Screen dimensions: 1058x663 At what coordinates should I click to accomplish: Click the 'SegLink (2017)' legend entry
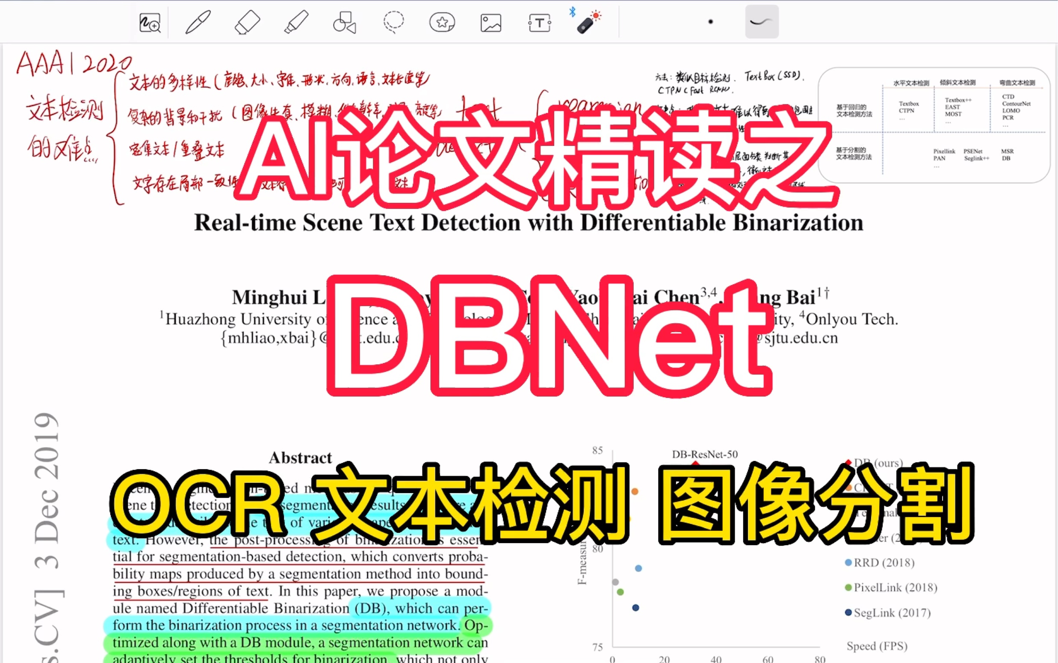tap(887, 612)
